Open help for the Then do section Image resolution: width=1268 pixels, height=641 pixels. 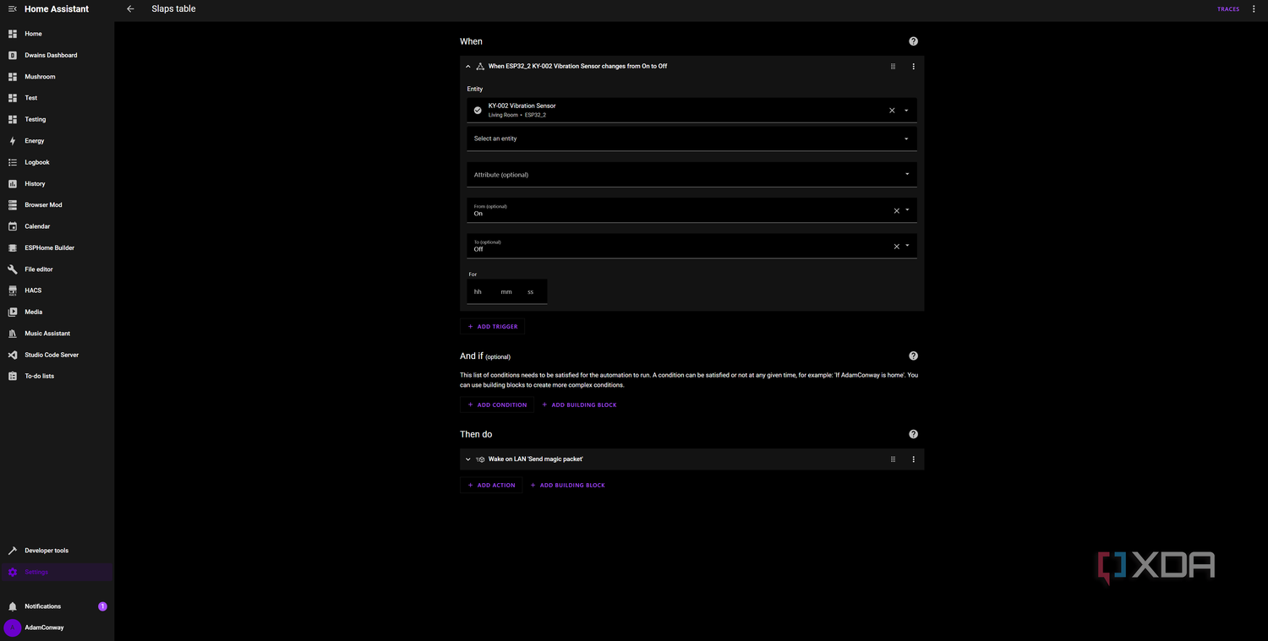(x=913, y=434)
